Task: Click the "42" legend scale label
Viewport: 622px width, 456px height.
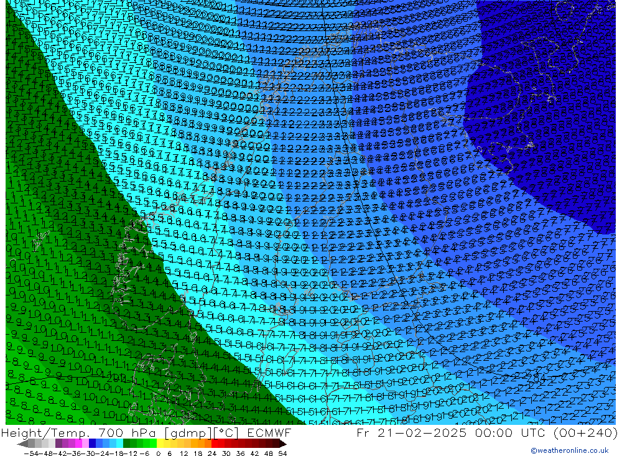Action: pos(254,454)
